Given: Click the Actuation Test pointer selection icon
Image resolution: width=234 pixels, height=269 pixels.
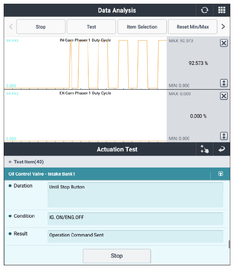Looking at the screenshot, I should click(x=204, y=149).
